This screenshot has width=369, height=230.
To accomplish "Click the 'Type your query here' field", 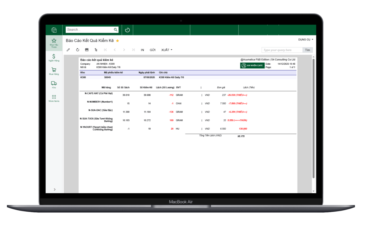I will (x=282, y=50).
